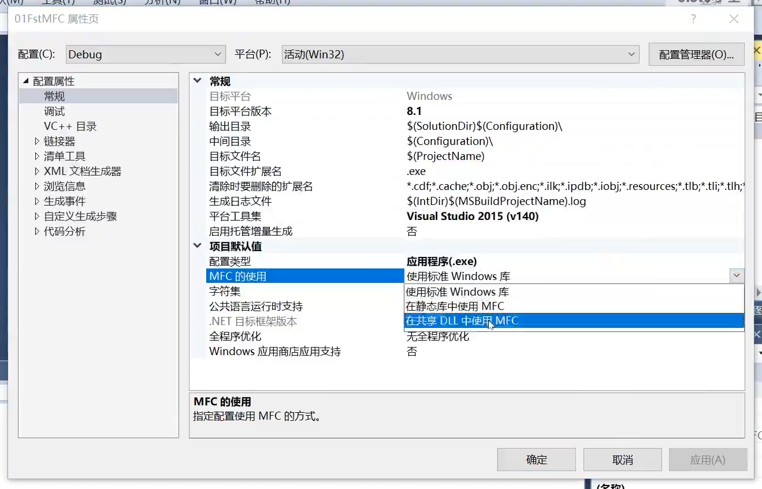Choose 使用标准 Windows 库 option
Image resolution: width=762 pixels, height=489 pixels.
click(x=456, y=292)
